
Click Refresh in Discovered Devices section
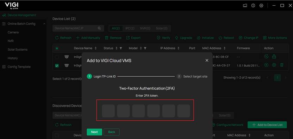pyautogui.click(x=63, y=125)
